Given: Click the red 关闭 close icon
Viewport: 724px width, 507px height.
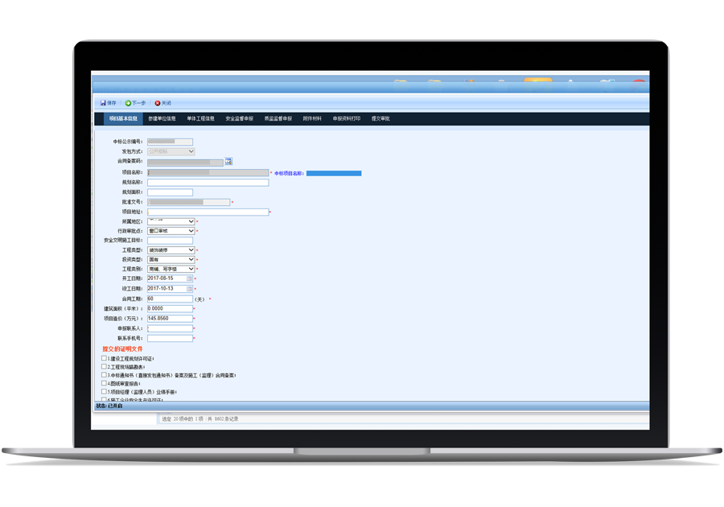Looking at the screenshot, I should click(x=158, y=103).
